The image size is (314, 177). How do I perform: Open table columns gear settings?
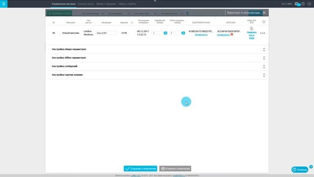[x=264, y=22]
